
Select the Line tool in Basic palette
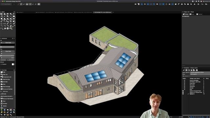click(x=11, y=16)
